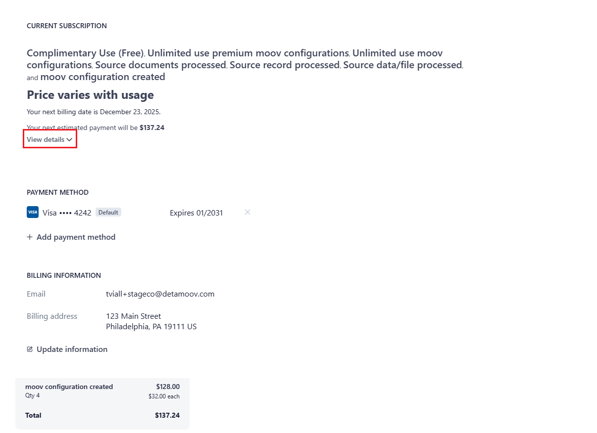Open the Add payment method link

click(x=76, y=237)
